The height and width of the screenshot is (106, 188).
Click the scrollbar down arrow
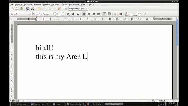coord(177,98)
